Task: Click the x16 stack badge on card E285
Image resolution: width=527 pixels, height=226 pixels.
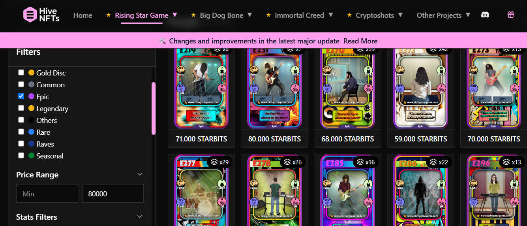Action: point(366,162)
